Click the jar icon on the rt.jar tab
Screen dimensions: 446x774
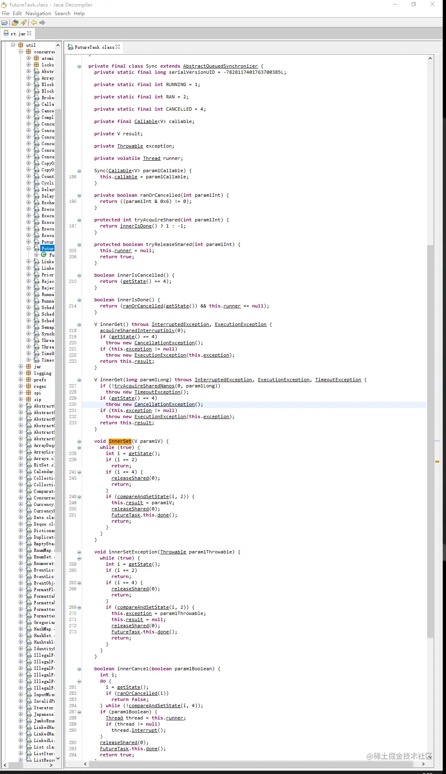(x=6, y=33)
